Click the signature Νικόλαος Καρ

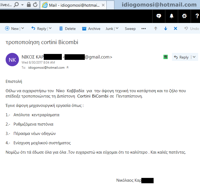click(129, 180)
